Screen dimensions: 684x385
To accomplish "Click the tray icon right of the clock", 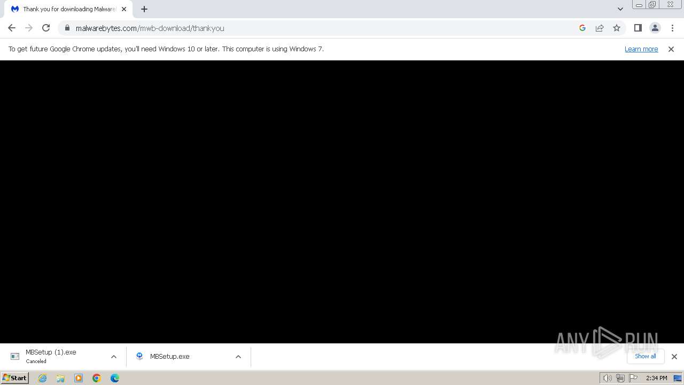I will click(678, 378).
